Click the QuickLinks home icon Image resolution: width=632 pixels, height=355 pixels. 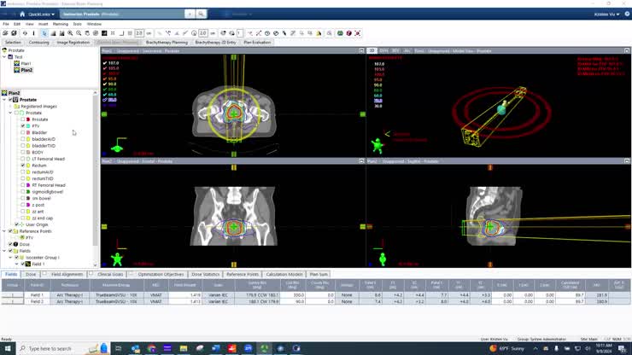coord(22,15)
